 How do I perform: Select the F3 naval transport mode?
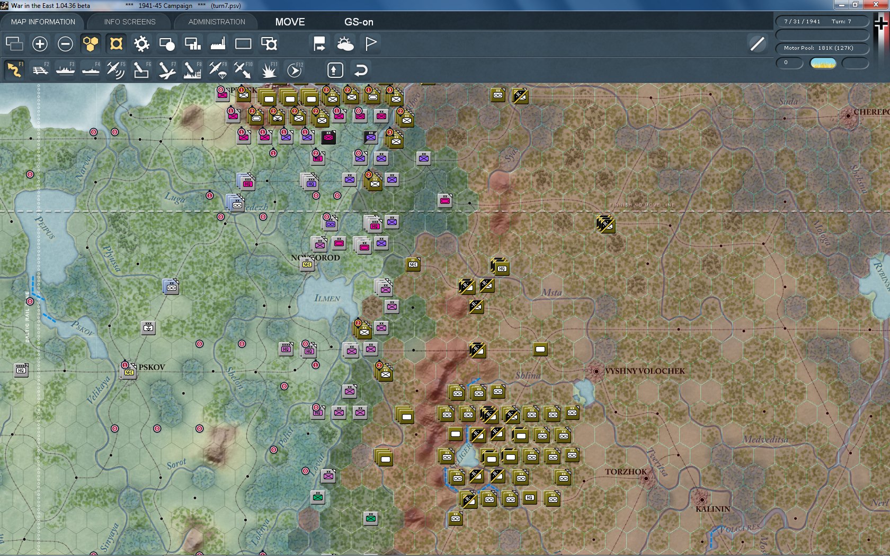click(65, 70)
